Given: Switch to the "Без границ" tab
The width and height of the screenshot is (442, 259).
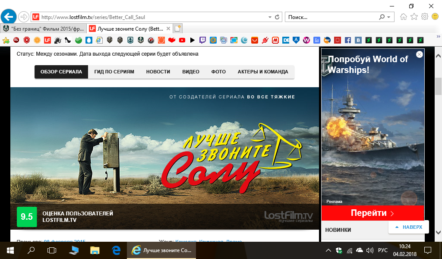Looking at the screenshot, I should tap(44, 29).
